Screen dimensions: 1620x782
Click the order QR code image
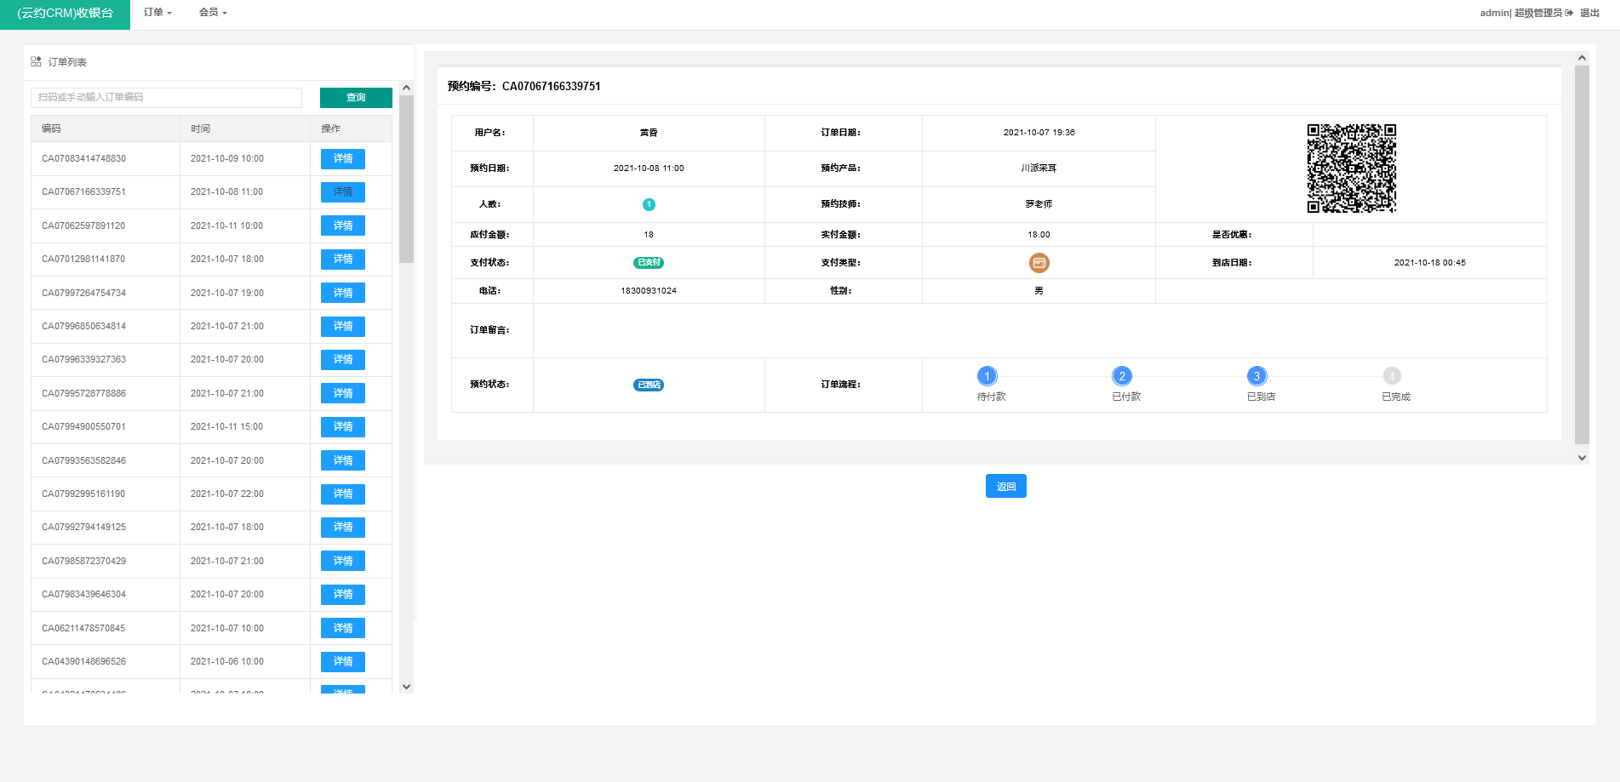tap(1351, 168)
